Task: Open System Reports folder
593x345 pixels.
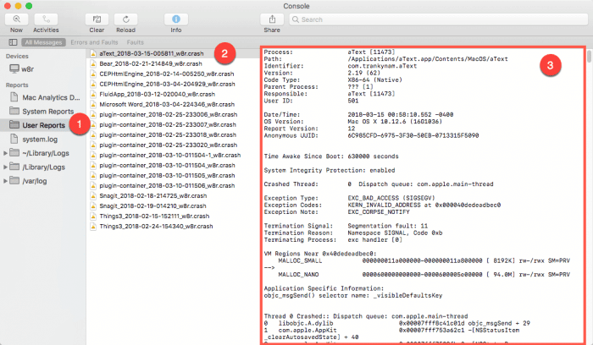Action: coord(47,112)
